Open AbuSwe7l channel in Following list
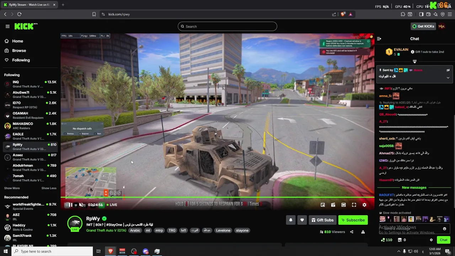The height and width of the screenshot is (256, 455). (x=30, y=95)
